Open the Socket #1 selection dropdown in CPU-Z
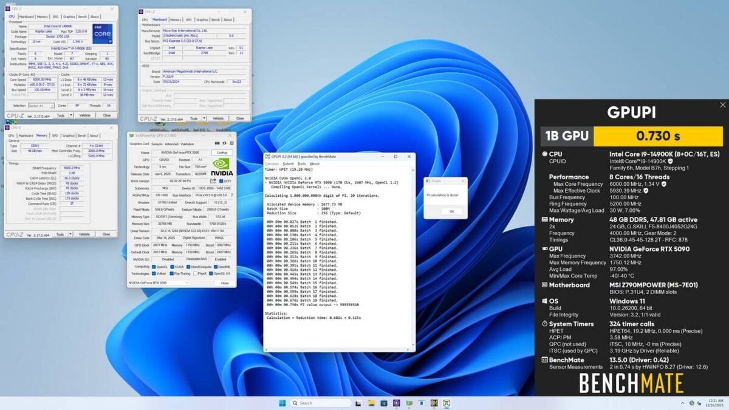 tap(52, 106)
